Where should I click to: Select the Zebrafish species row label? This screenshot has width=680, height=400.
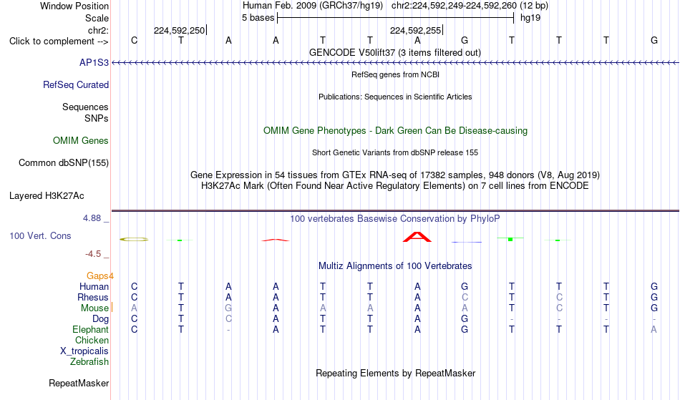(89, 362)
